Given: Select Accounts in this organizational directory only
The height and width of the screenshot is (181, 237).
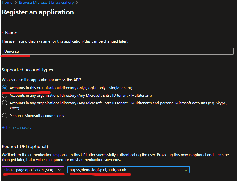Looking at the screenshot, I should [x=5, y=88].
